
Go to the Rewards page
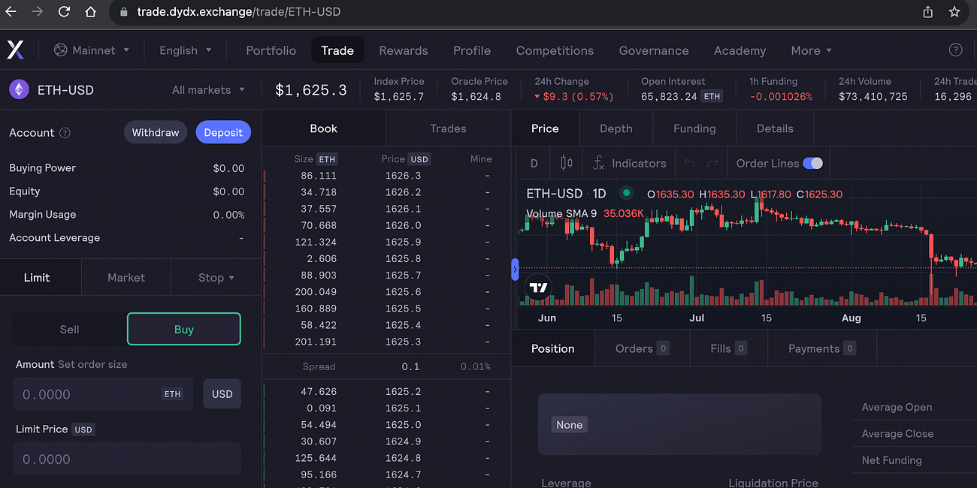pyautogui.click(x=404, y=50)
